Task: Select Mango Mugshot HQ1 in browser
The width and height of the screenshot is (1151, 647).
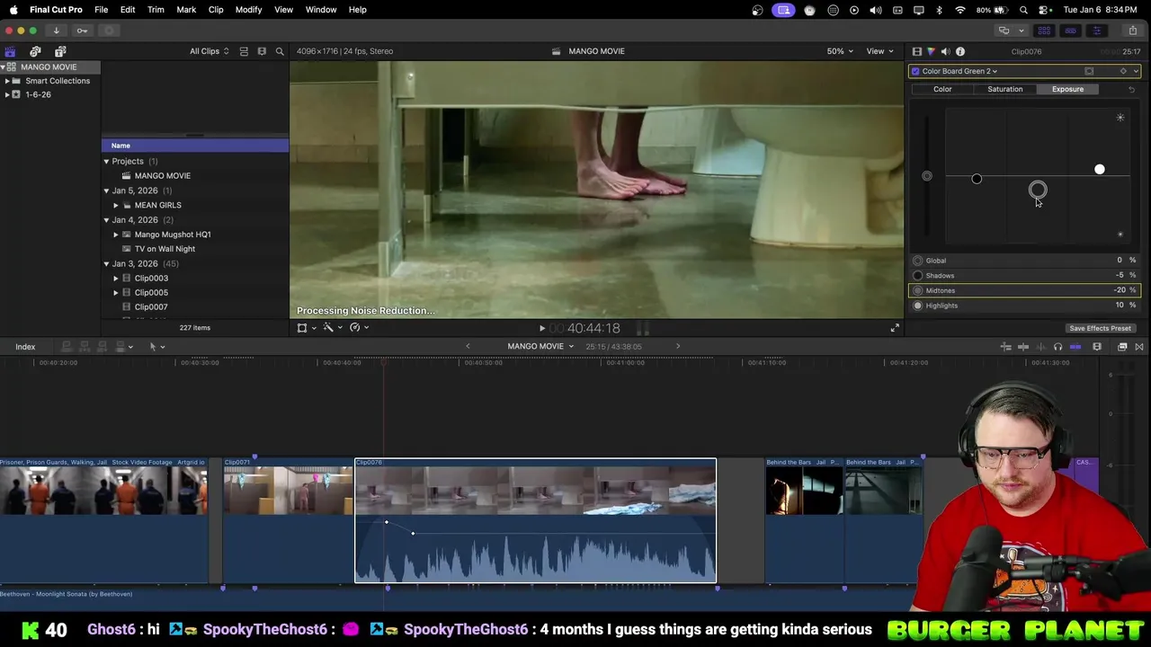Action: coord(173,235)
